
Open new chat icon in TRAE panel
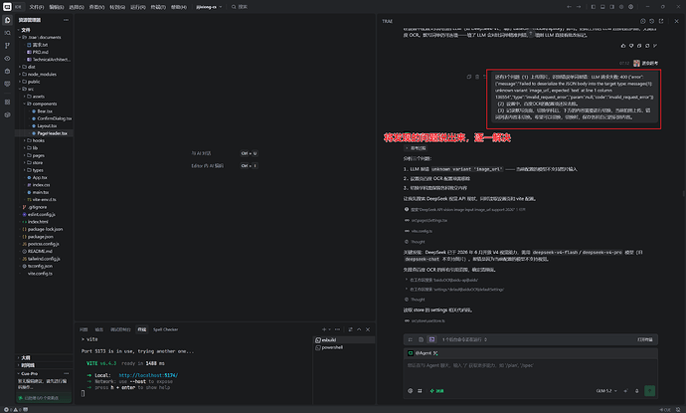pos(642,21)
